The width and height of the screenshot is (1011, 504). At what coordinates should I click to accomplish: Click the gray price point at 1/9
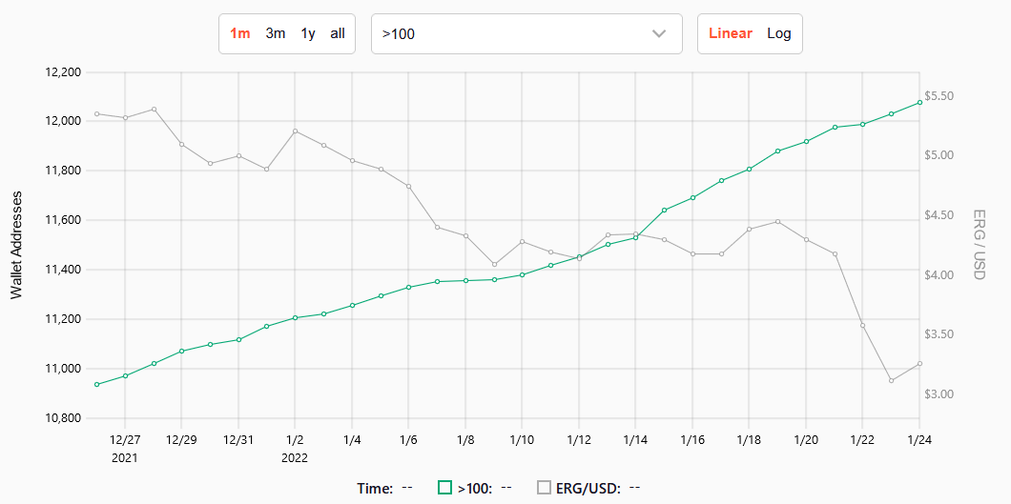[494, 265]
